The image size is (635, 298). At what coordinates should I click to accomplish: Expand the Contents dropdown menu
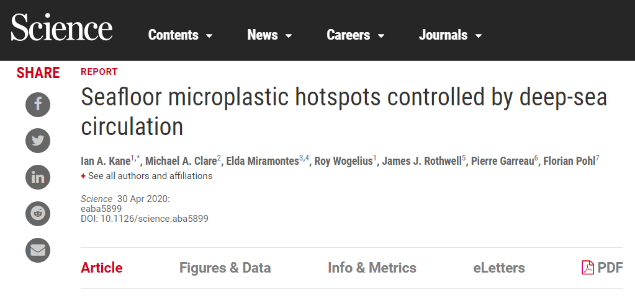coord(180,35)
